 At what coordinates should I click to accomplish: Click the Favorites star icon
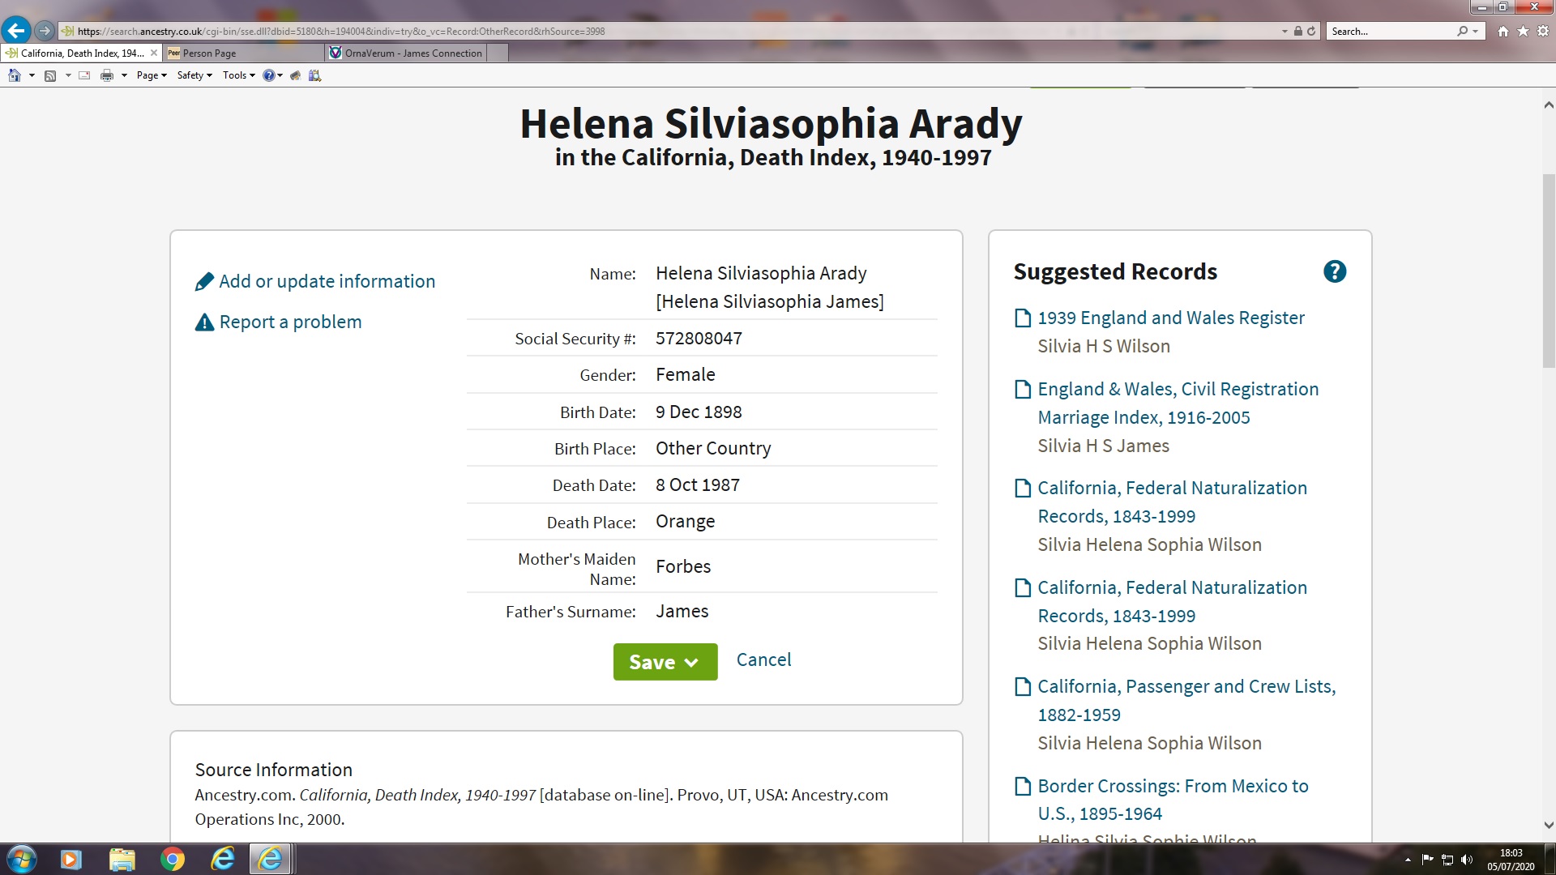(x=1523, y=31)
